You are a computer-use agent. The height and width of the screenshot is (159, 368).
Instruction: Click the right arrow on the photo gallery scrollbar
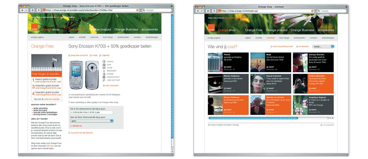[x=333, y=118]
